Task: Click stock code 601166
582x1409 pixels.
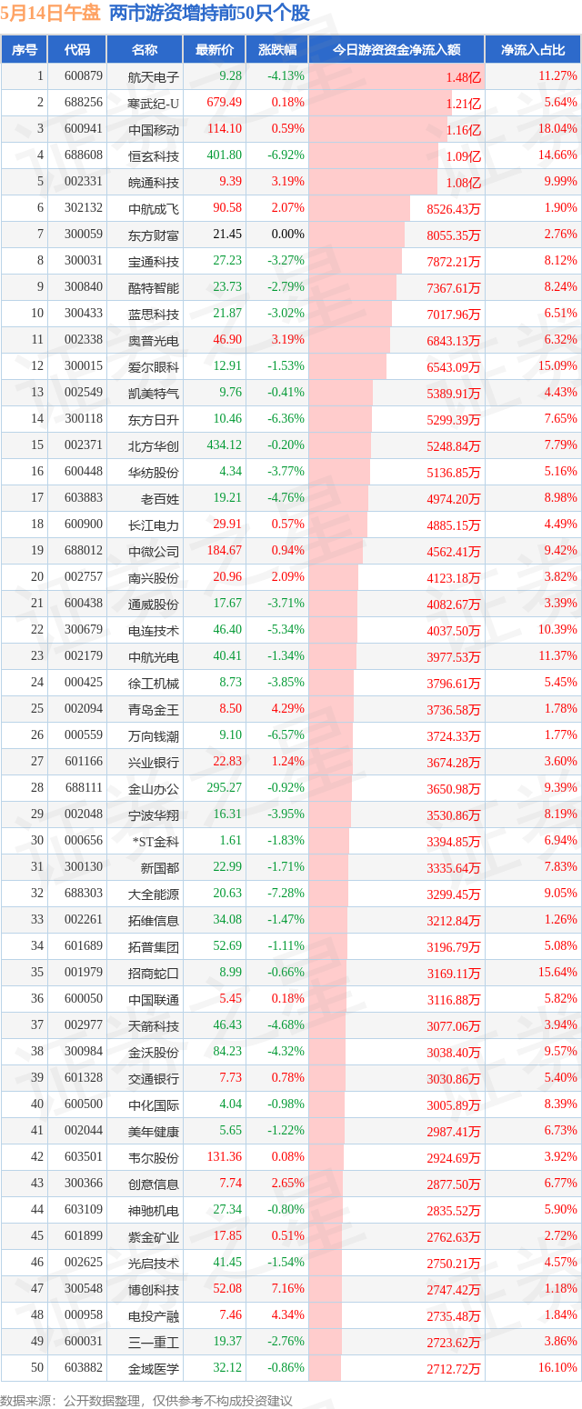Action: tap(84, 762)
